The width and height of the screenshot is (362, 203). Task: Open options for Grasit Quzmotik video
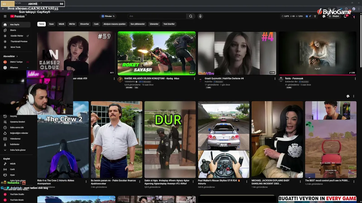point(275,79)
